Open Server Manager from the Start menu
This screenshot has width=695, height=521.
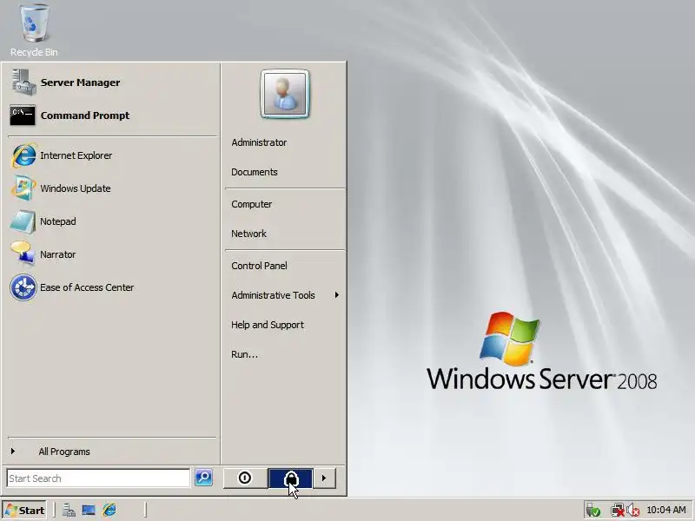[x=113, y=82]
